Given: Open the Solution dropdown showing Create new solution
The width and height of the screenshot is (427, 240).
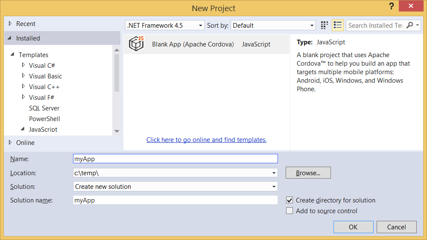Looking at the screenshot, I should [175, 186].
